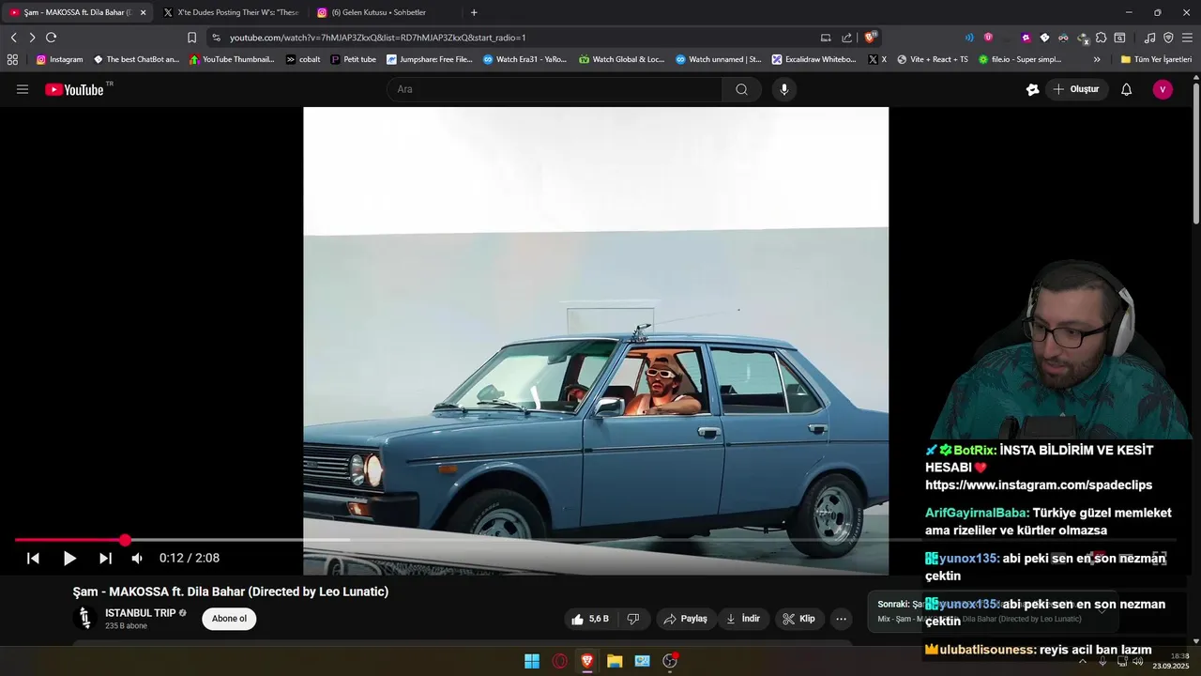Open File Explorer from the taskbar
Image resolution: width=1201 pixels, height=676 pixels.
click(x=615, y=661)
